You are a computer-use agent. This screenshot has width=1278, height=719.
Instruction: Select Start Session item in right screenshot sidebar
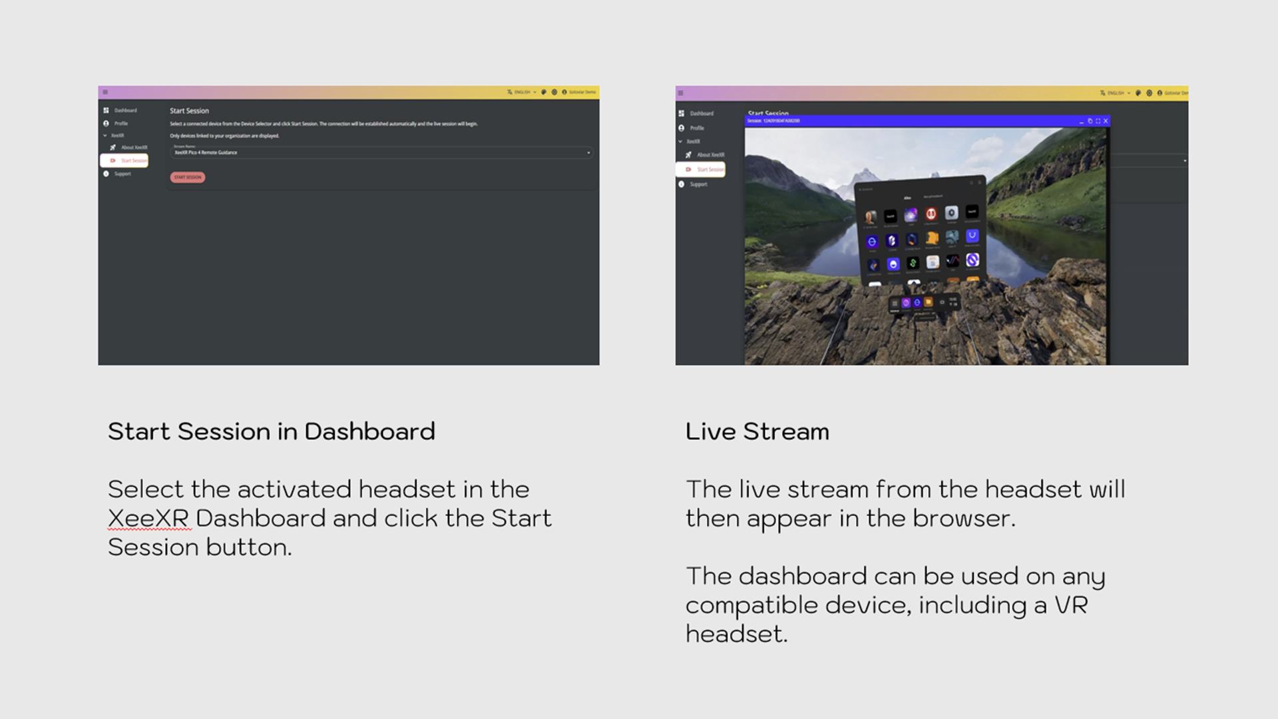[x=701, y=169]
